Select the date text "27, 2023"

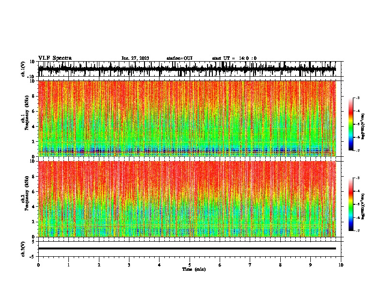(139, 58)
